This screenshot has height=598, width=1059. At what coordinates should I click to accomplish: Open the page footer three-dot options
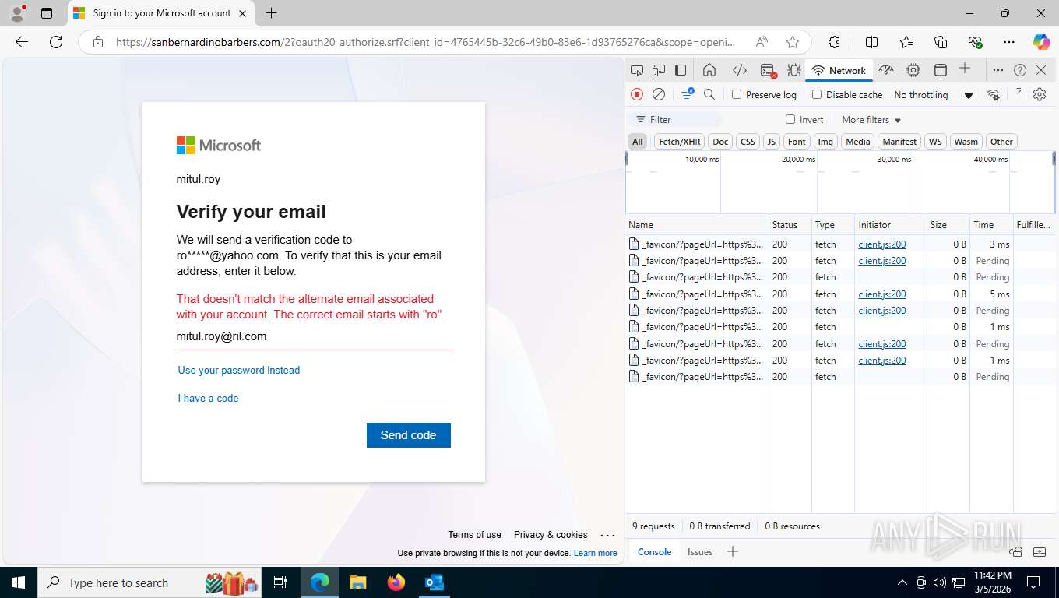pos(608,535)
